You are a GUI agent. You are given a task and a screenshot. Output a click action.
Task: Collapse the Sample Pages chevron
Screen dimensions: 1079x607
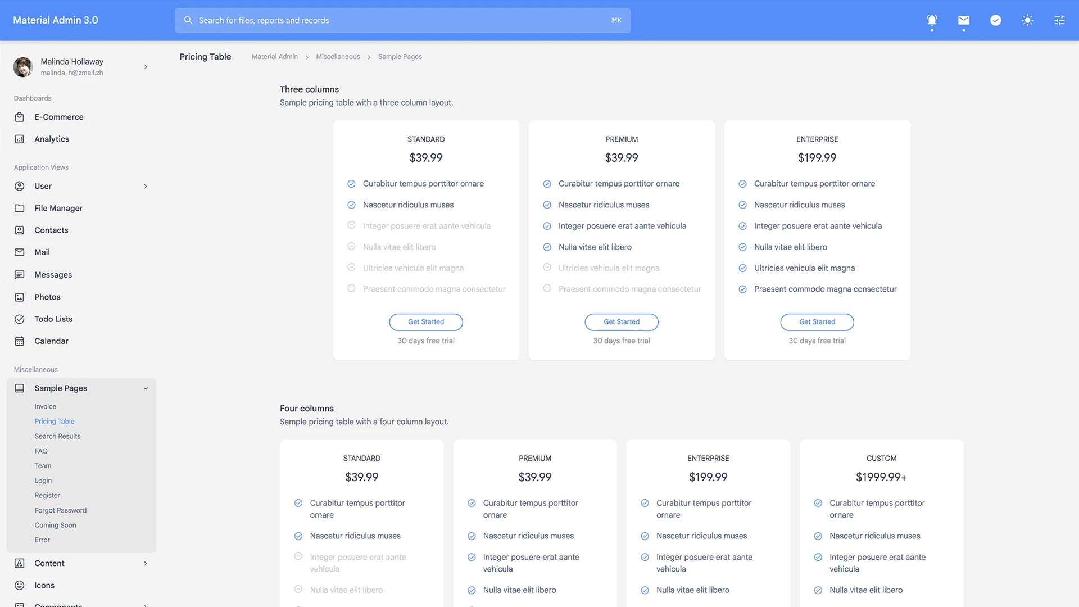click(x=146, y=388)
